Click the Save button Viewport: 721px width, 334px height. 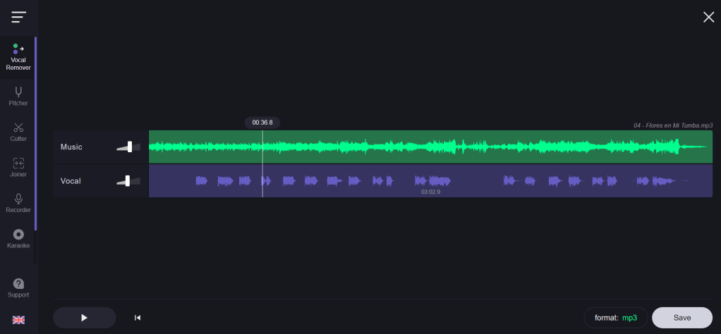pyautogui.click(x=681, y=318)
